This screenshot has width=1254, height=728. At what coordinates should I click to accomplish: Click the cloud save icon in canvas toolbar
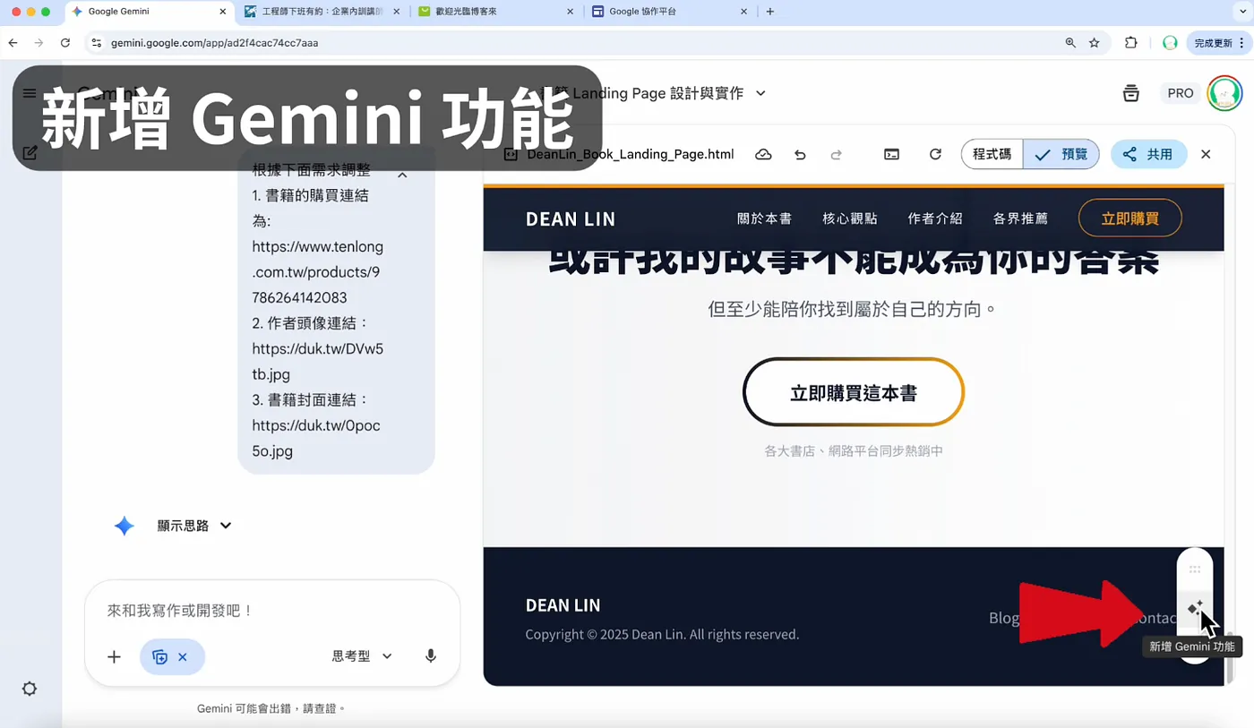click(x=763, y=154)
